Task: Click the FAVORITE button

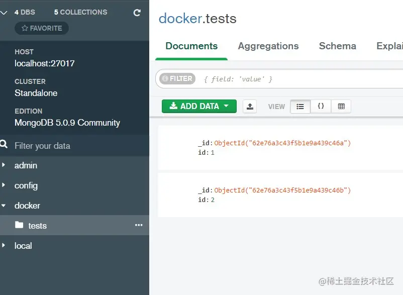Action: coord(42,29)
